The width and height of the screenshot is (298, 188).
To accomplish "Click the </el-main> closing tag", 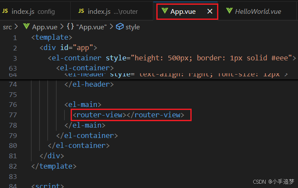I will point(85,125).
